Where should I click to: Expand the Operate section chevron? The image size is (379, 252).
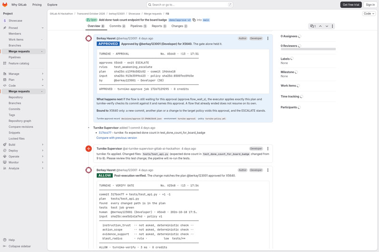coord(42,157)
